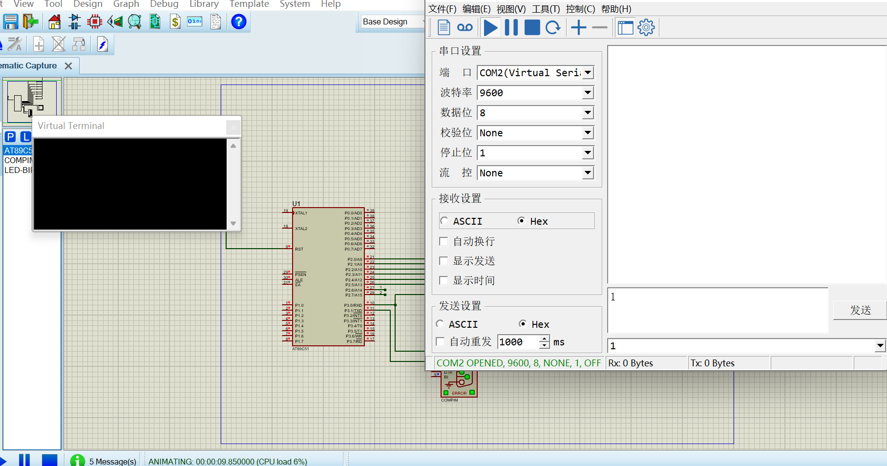
Task: Click the L library button
Action: click(x=25, y=137)
